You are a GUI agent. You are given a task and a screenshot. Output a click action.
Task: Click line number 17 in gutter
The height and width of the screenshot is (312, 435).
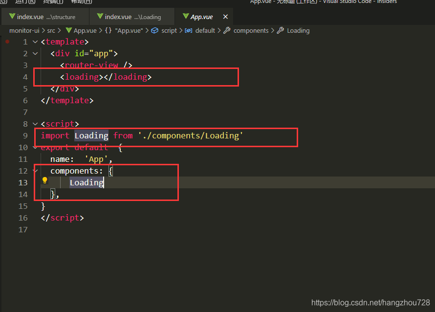coord(23,230)
